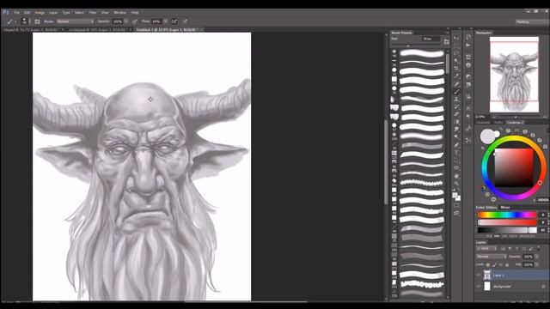
Task: Select the Eyedropper tool
Action: 456,76
